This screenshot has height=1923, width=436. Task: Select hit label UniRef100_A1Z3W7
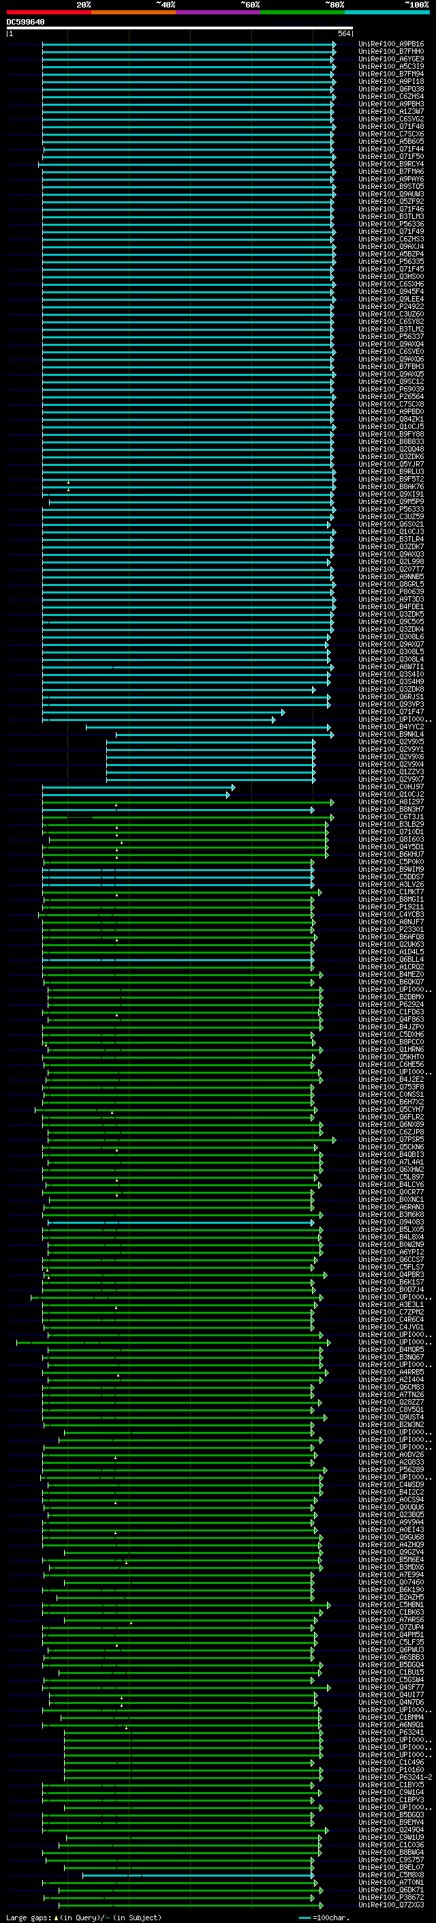tap(391, 111)
